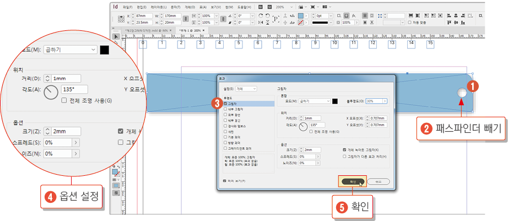
Task: Click the flip vertical icon
Action: click(x=268, y=23)
